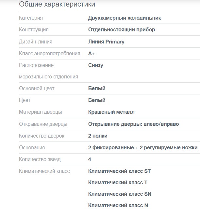Click the "2 полки" value
200x216 pixels.
click(98, 136)
